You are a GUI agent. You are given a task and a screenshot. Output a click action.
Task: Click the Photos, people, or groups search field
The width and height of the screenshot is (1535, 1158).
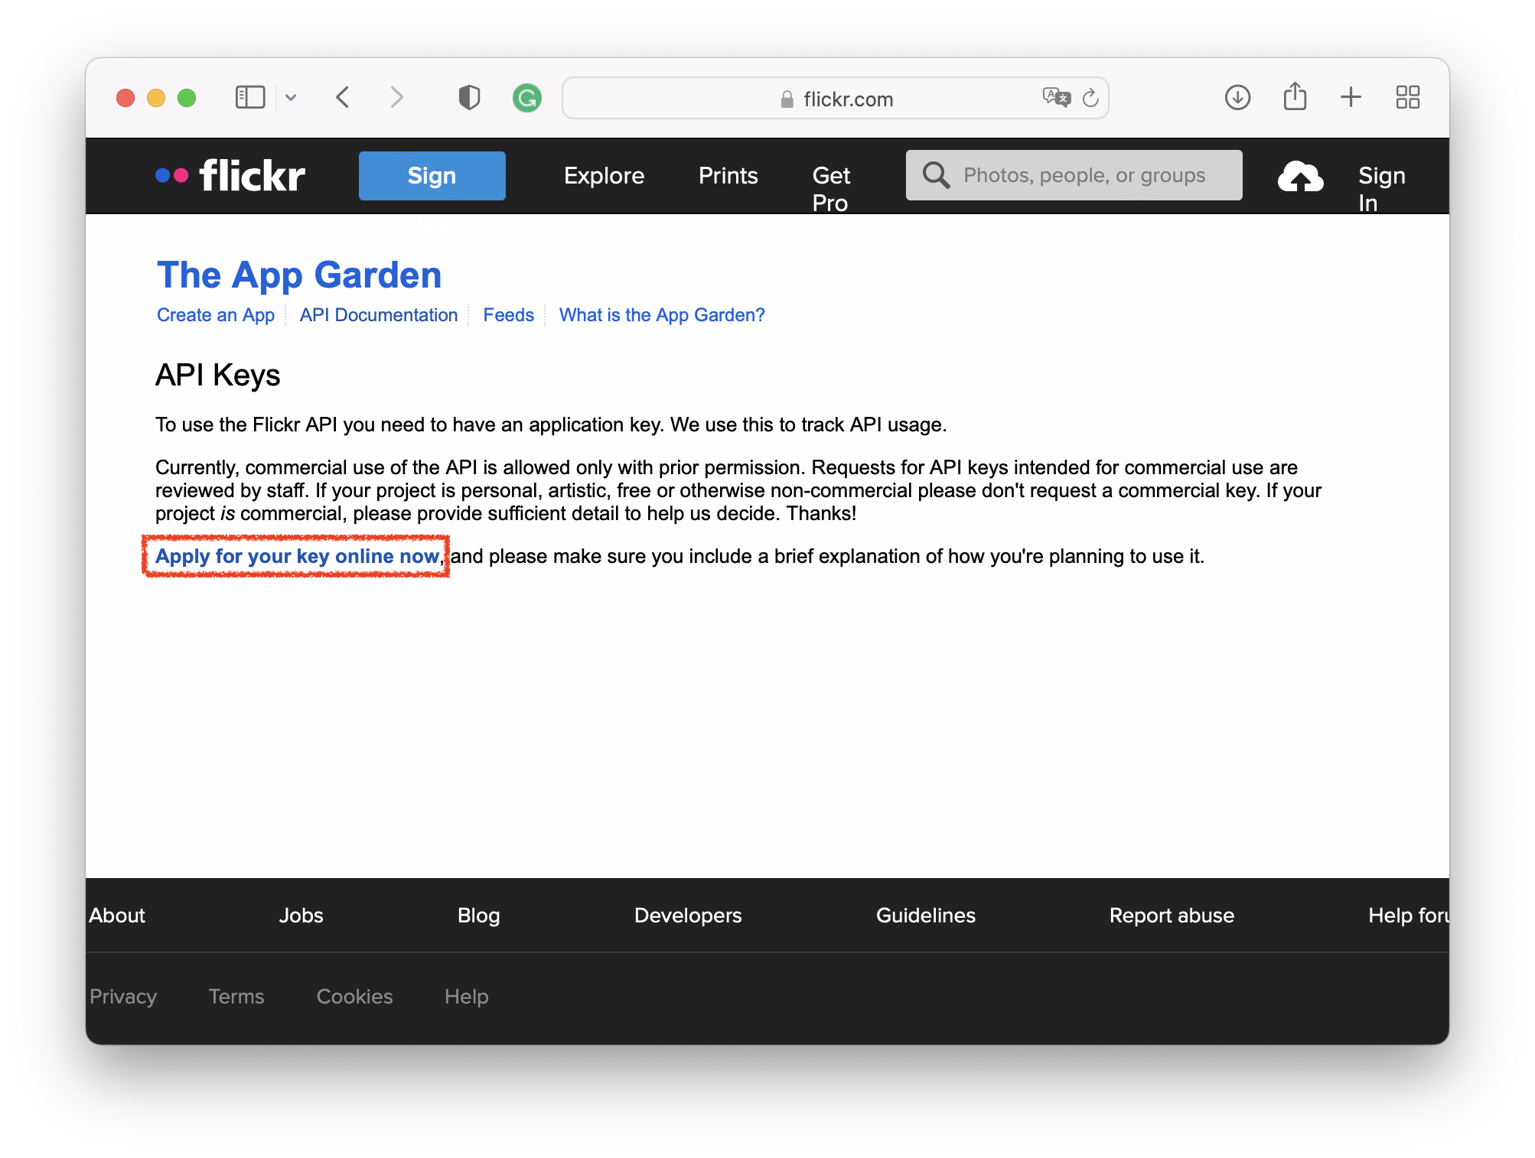tap(1074, 175)
